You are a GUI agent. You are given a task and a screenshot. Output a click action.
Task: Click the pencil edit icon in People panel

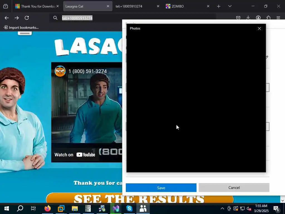267,57
